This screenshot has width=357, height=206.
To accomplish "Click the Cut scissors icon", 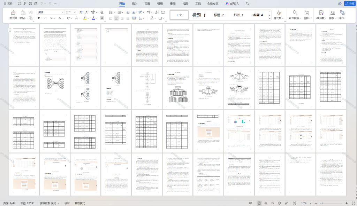I will point(31,12).
